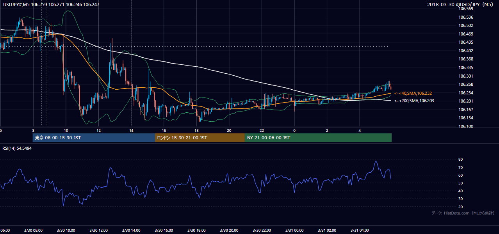This screenshot has width=499, height=234.
Task: Click the RSI(14) 54.5494 indicator label
Action: [17, 149]
